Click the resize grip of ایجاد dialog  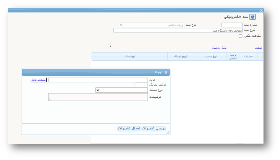click(168, 133)
